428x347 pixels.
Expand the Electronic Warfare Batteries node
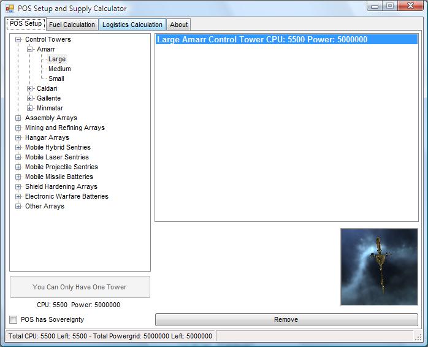click(18, 197)
